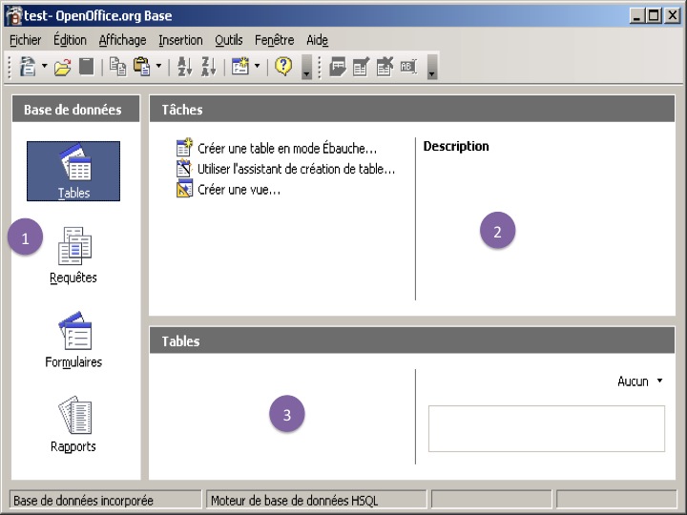The height and width of the screenshot is (515, 687).
Task: Click the Base de données incorporée status field
Action: [x=105, y=501]
